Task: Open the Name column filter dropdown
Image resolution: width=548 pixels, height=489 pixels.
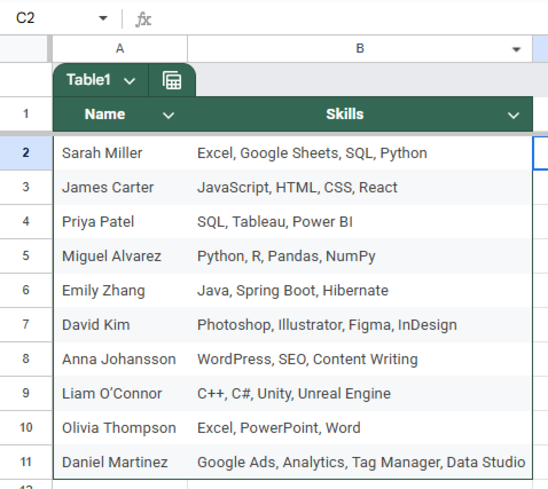Action: tap(168, 115)
